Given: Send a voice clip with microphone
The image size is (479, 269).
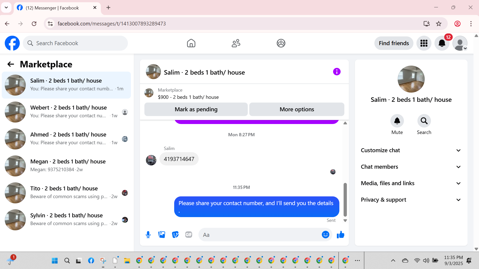Looking at the screenshot, I should coord(148,235).
